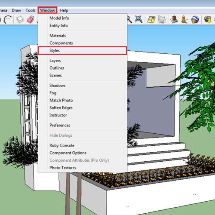Toggle the Terrain icon in the toolbar
The width and height of the screenshot is (215, 215).
click(x=162, y=19)
